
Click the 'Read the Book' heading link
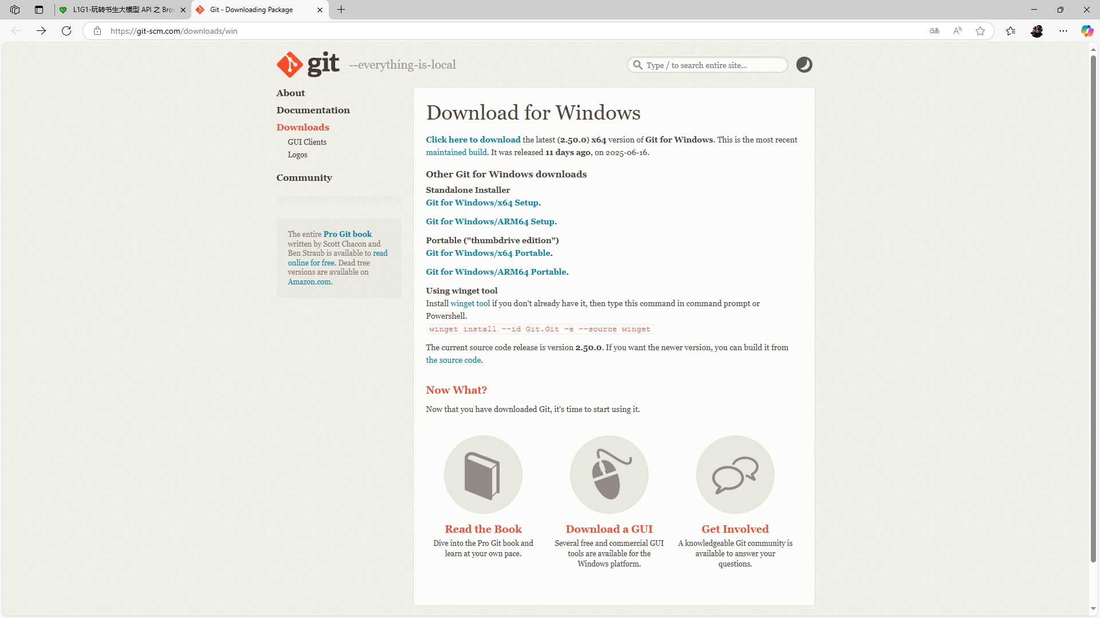483,529
